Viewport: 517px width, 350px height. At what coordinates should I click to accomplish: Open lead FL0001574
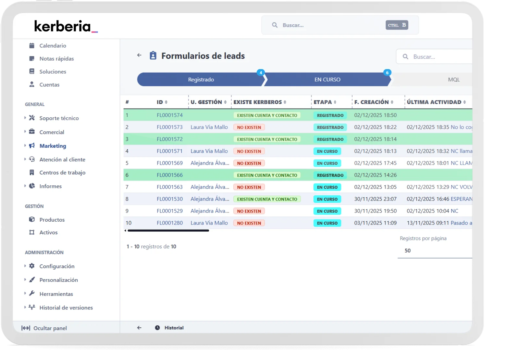pyautogui.click(x=169, y=115)
